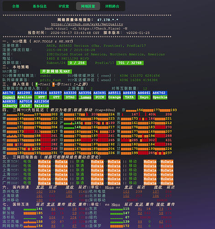Click the TATA label

(x=129, y=97)
